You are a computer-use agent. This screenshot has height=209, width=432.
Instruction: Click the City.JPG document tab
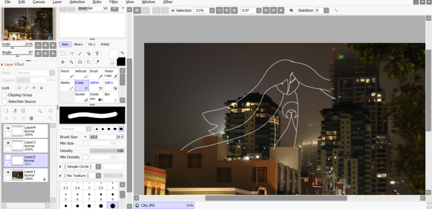pyautogui.click(x=164, y=205)
